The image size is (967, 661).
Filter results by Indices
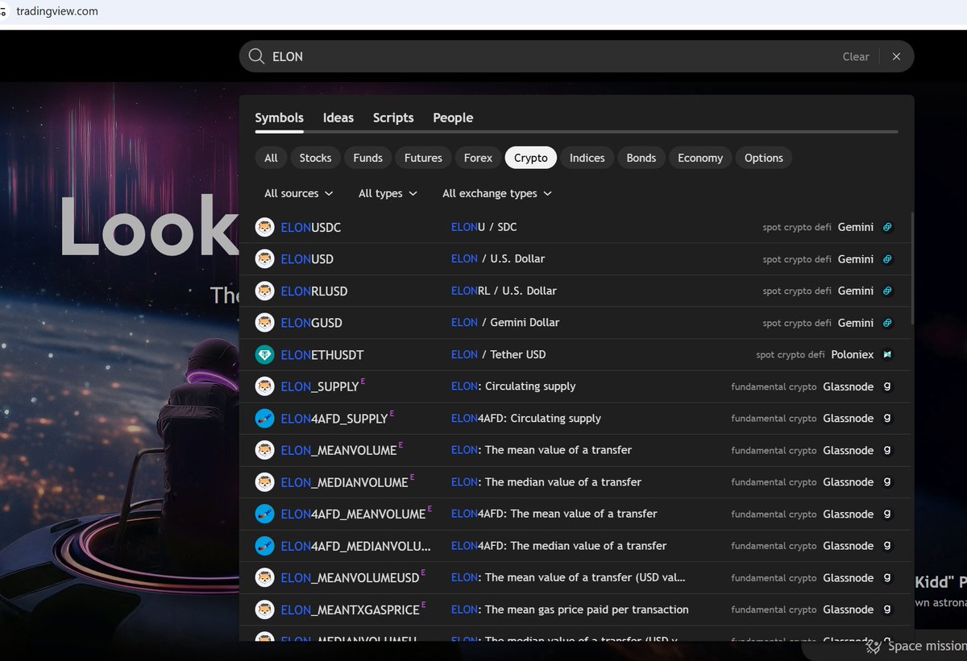587,158
